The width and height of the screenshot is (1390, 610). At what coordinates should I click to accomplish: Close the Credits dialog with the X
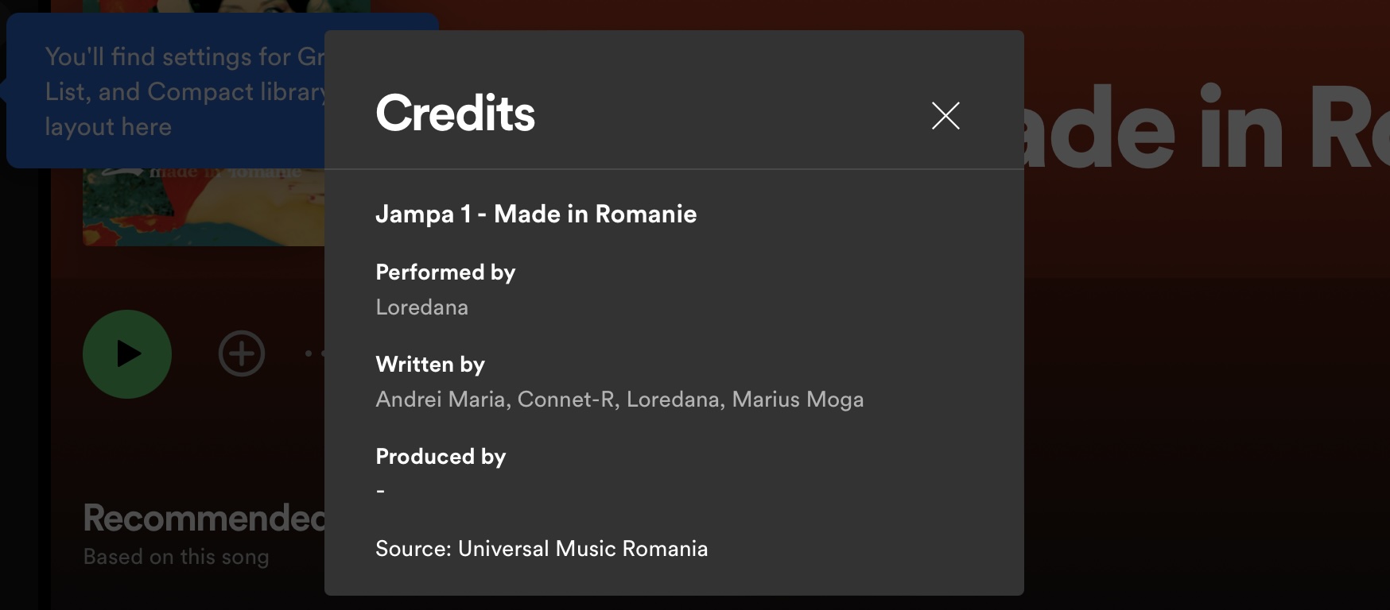pyautogui.click(x=945, y=116)
